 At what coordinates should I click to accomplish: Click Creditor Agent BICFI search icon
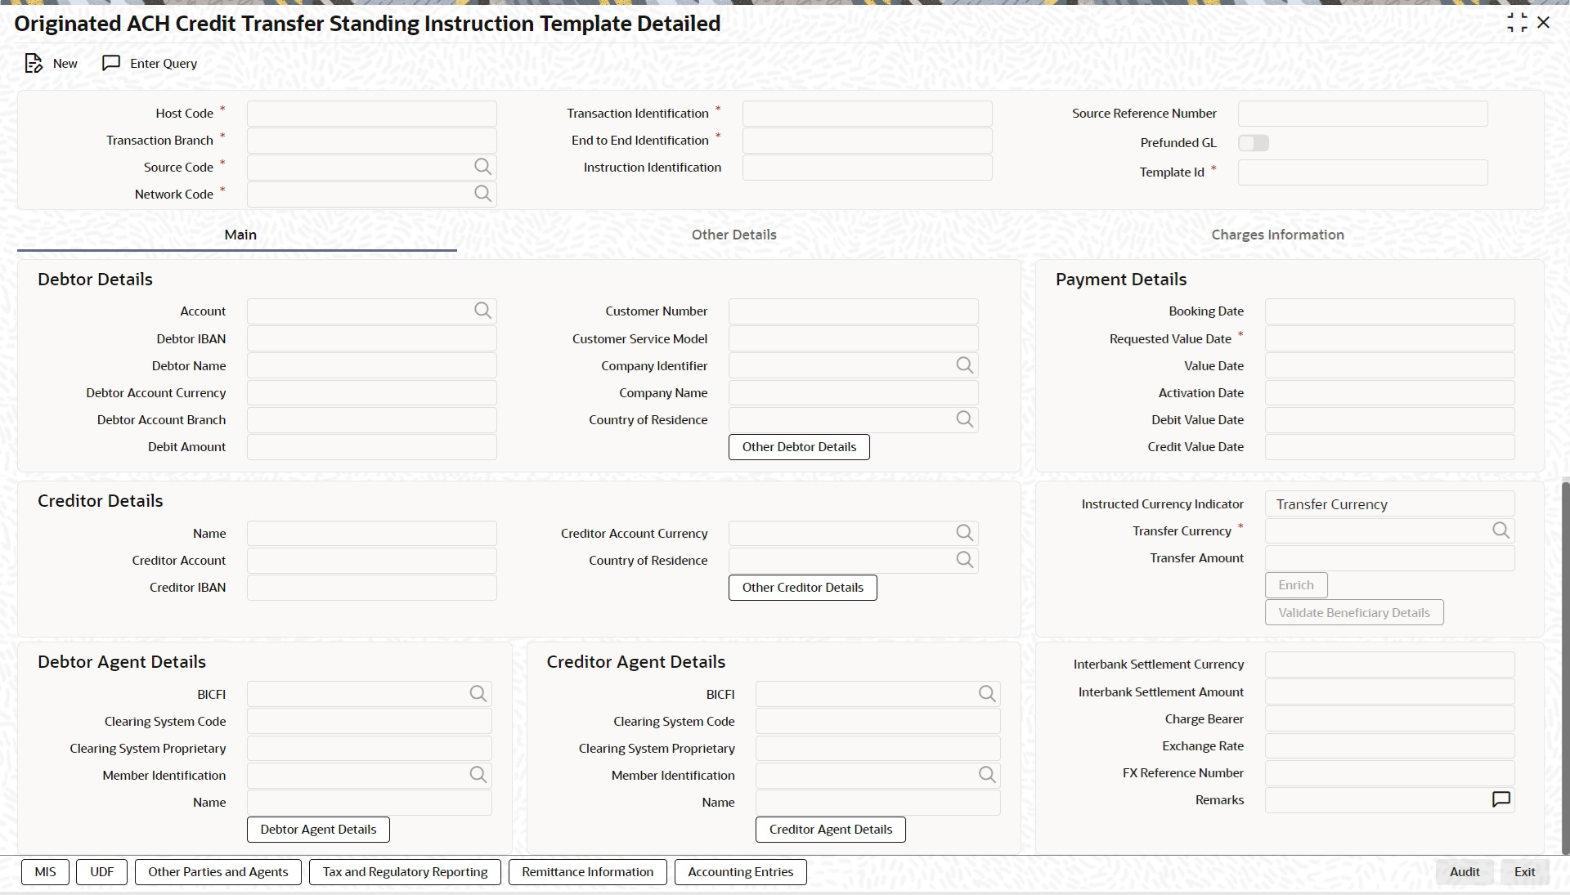tap(987, 694)
